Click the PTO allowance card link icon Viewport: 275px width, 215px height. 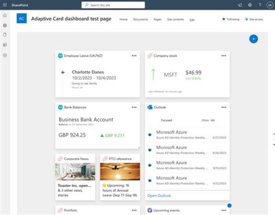coord(105,159)
